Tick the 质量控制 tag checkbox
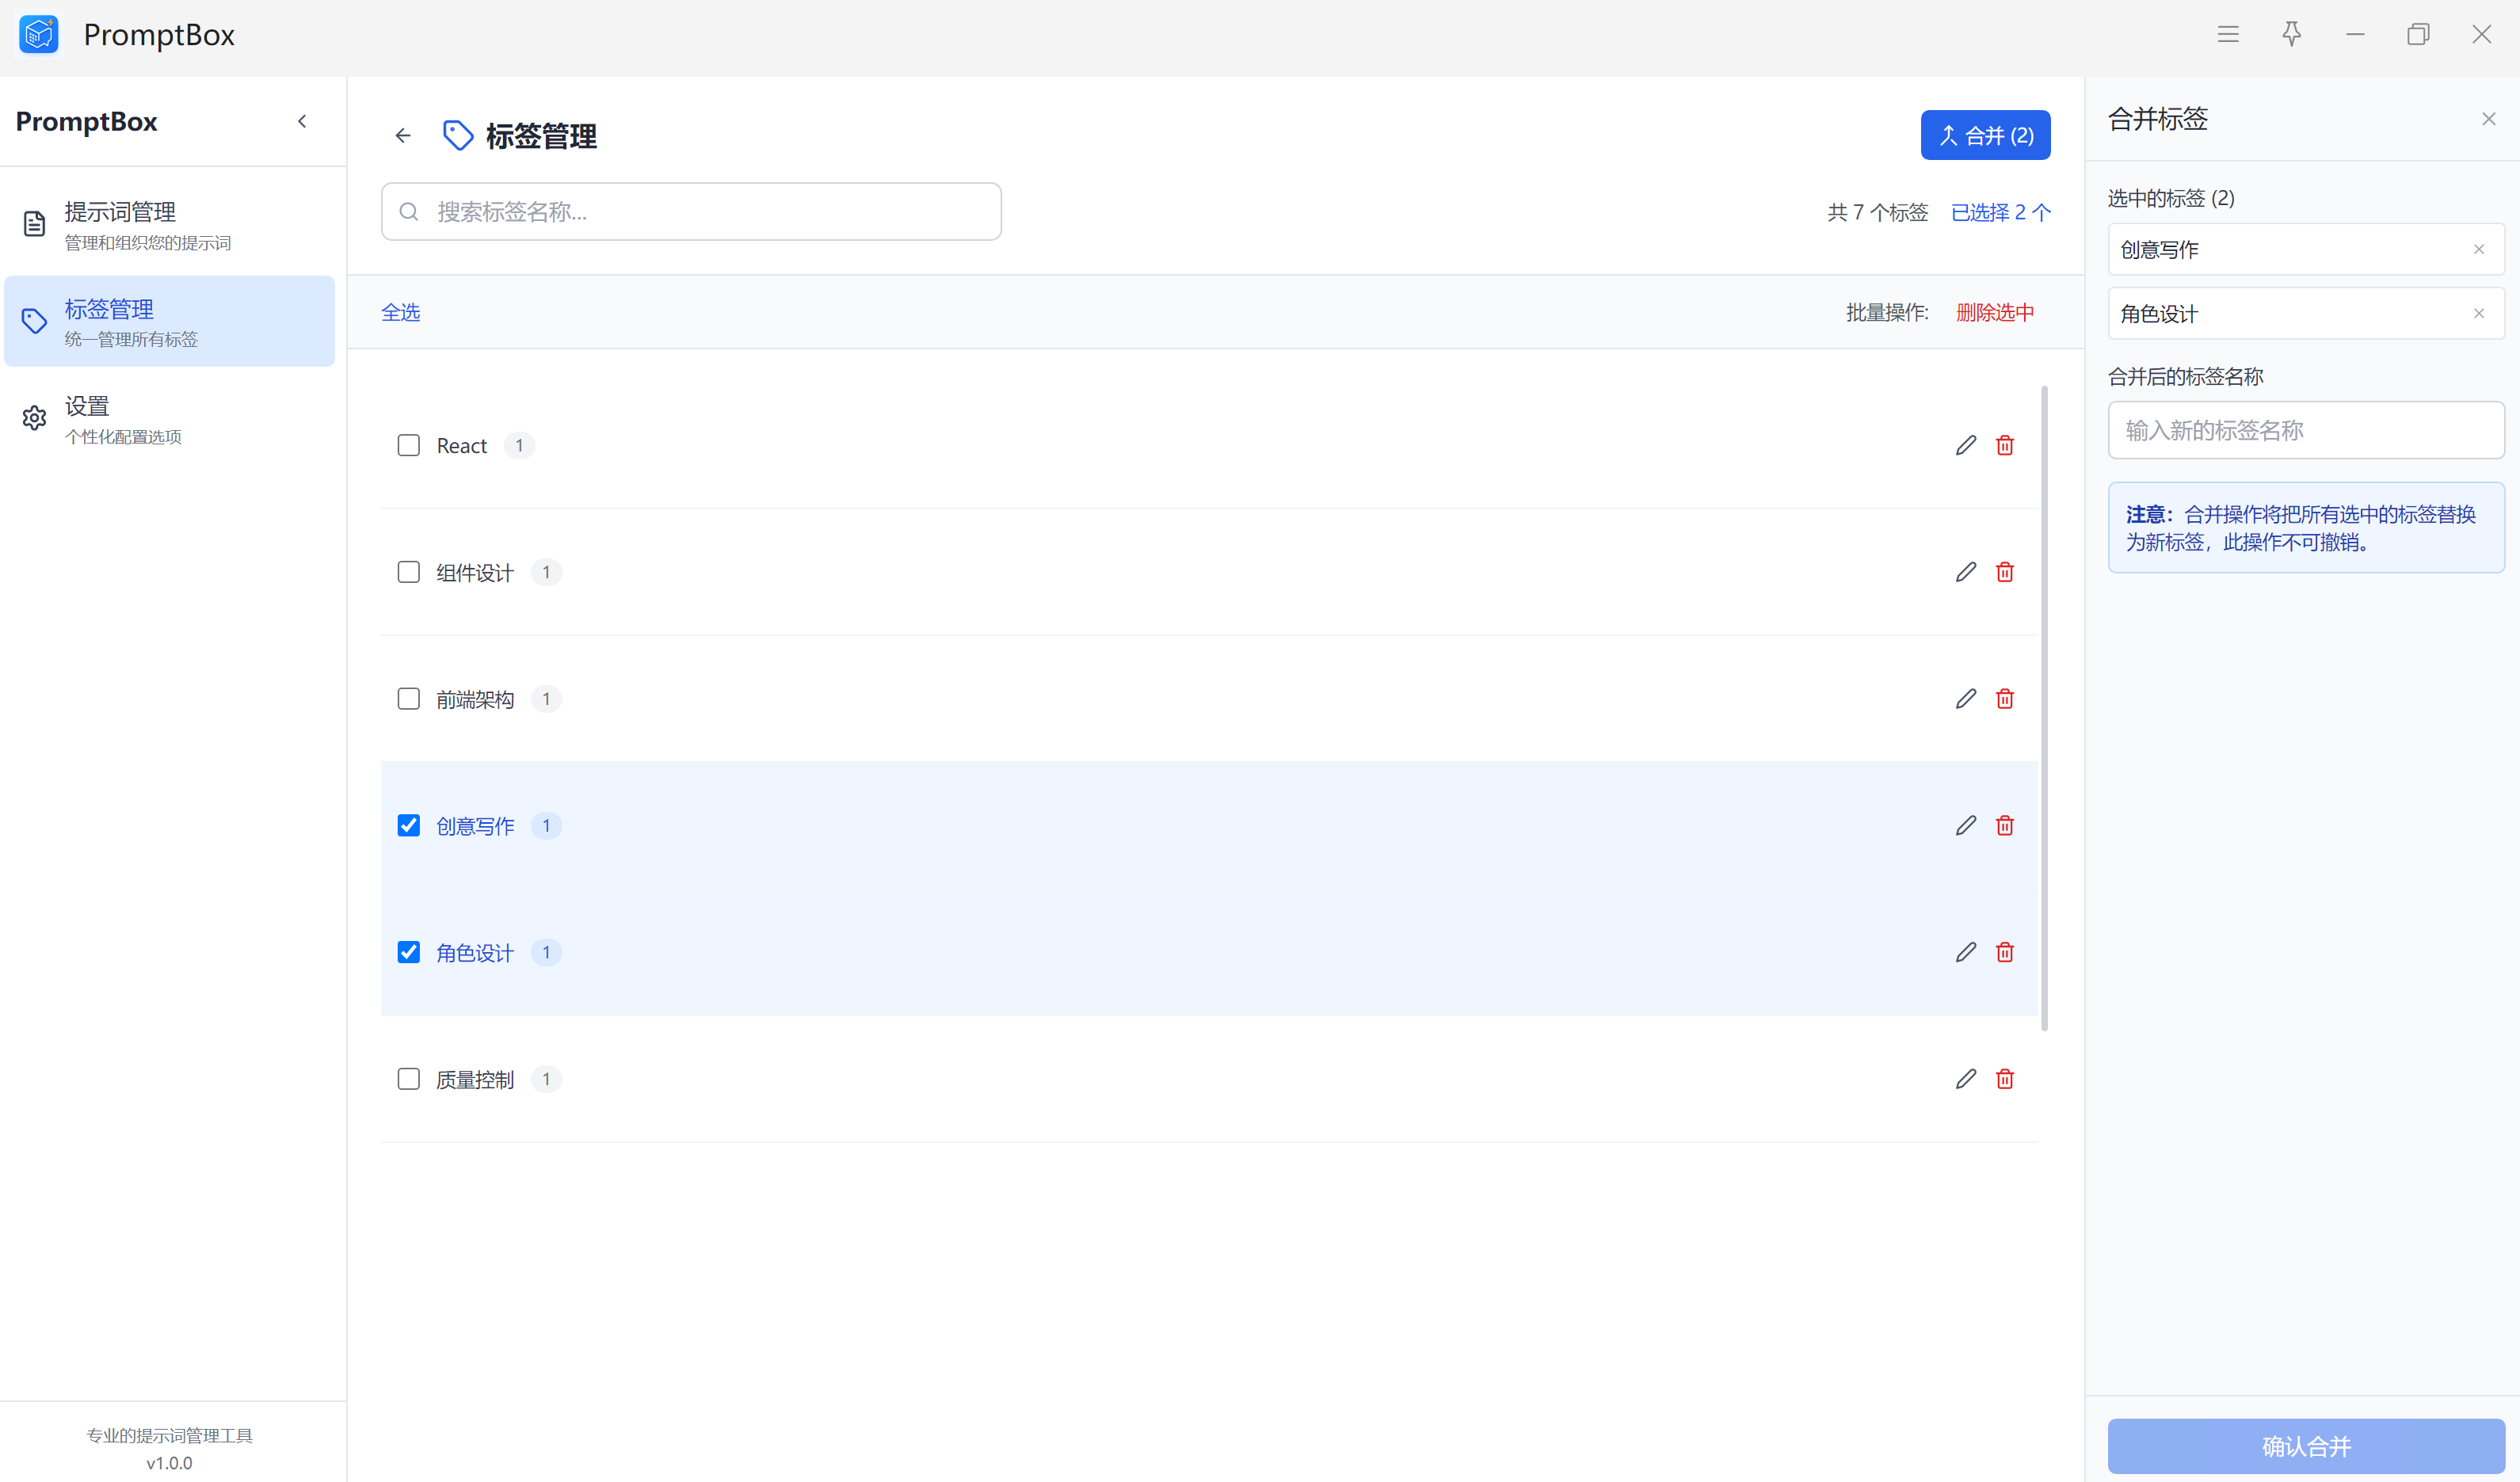Screen dimensions: 2520x1482 [x=409, y=1079]
